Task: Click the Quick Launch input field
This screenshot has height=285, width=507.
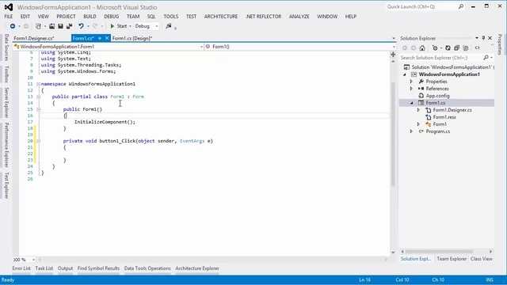Action: click(x=422, y=7)
